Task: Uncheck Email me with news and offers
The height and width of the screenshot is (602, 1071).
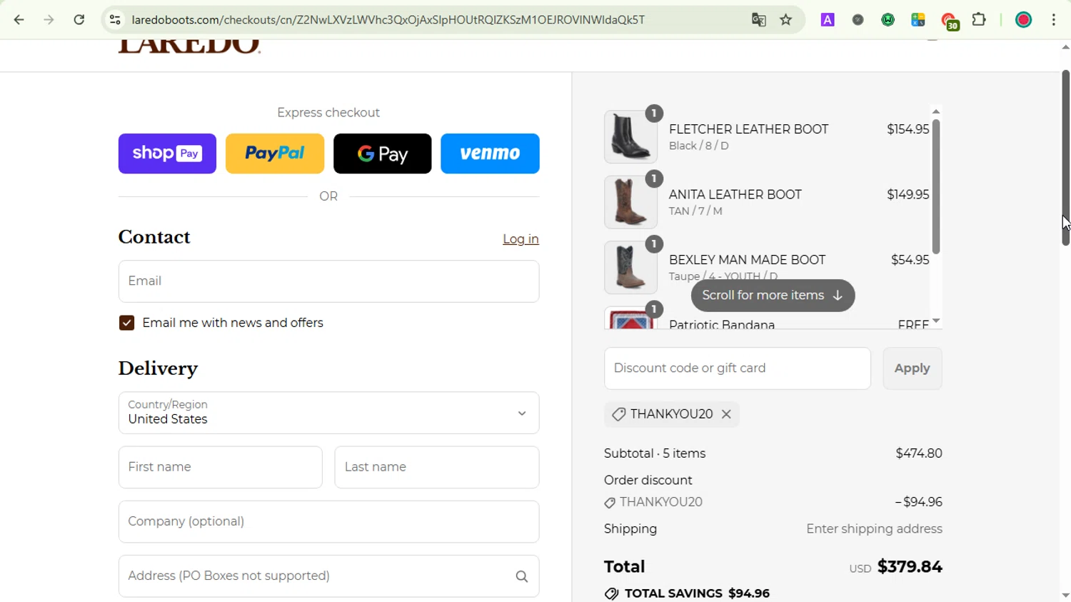Action: pos(127,323)
